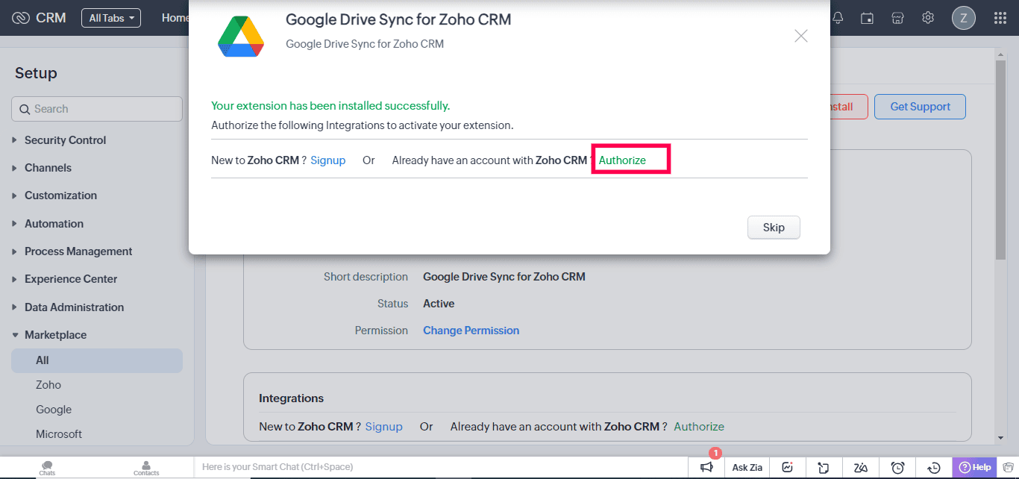Click Signup link in the dialog

tap(328, 160)
